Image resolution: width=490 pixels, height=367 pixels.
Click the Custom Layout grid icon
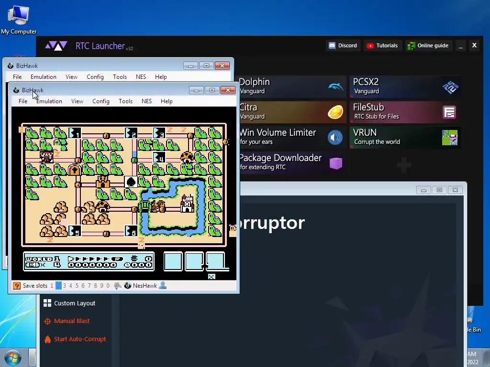(x=47, y=303)
